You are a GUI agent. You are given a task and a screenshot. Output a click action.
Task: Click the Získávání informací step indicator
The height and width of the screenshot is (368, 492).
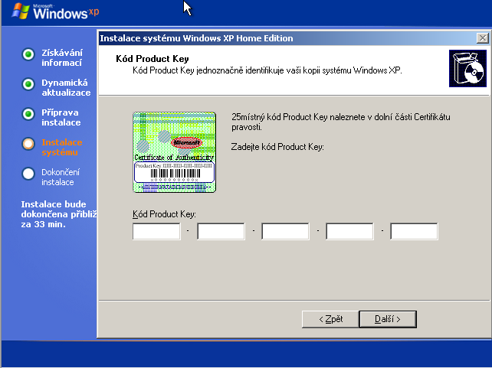click(28, 54)
